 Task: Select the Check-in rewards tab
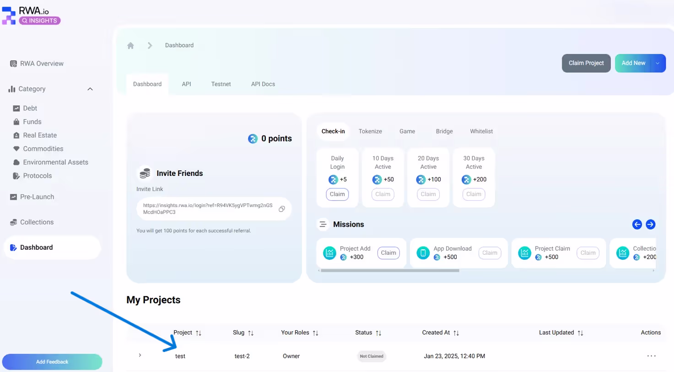coord(333,131)
